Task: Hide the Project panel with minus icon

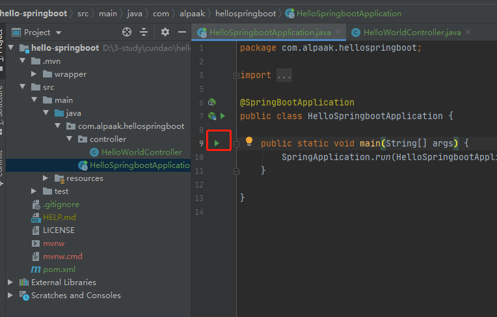Action: coord(182,32)
